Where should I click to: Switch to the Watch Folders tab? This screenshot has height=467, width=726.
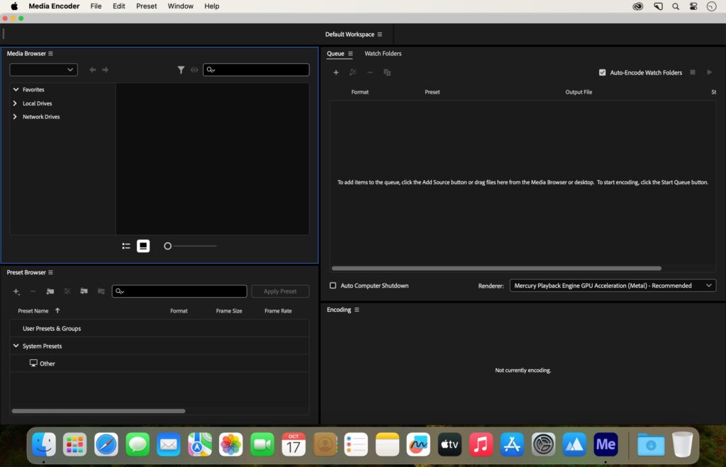coord(383,54)
